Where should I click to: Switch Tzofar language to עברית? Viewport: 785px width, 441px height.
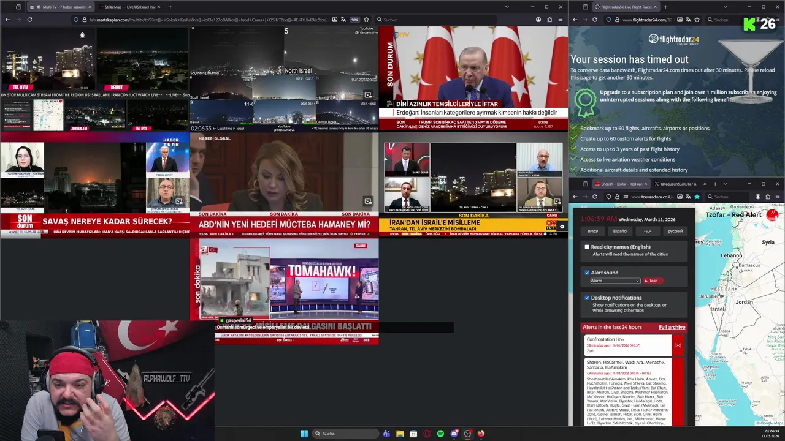592,231
